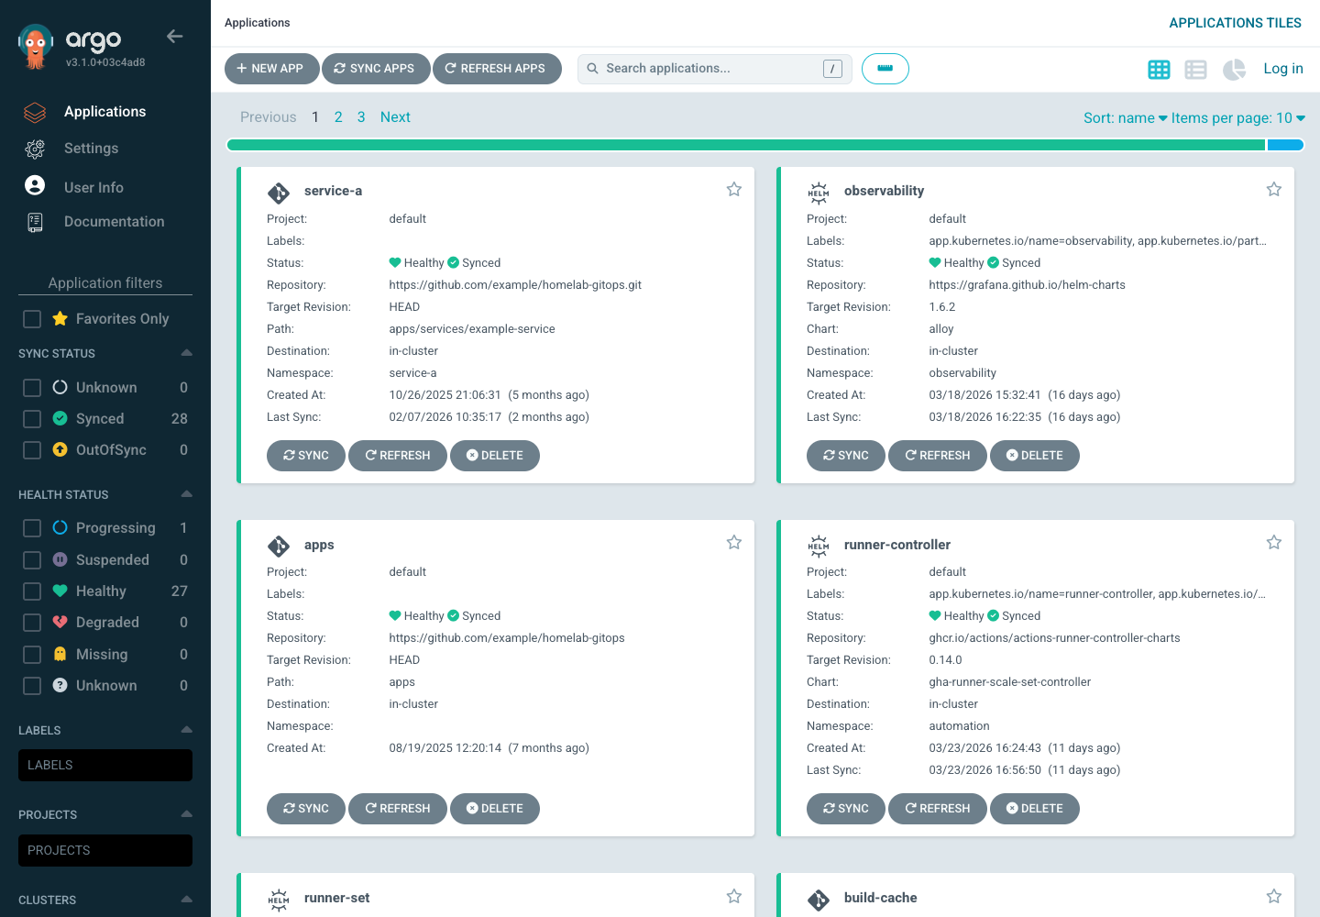This screenshot has height=917, width=1320.
Task: Check the Synced filter checkbox
Action: 32,419
